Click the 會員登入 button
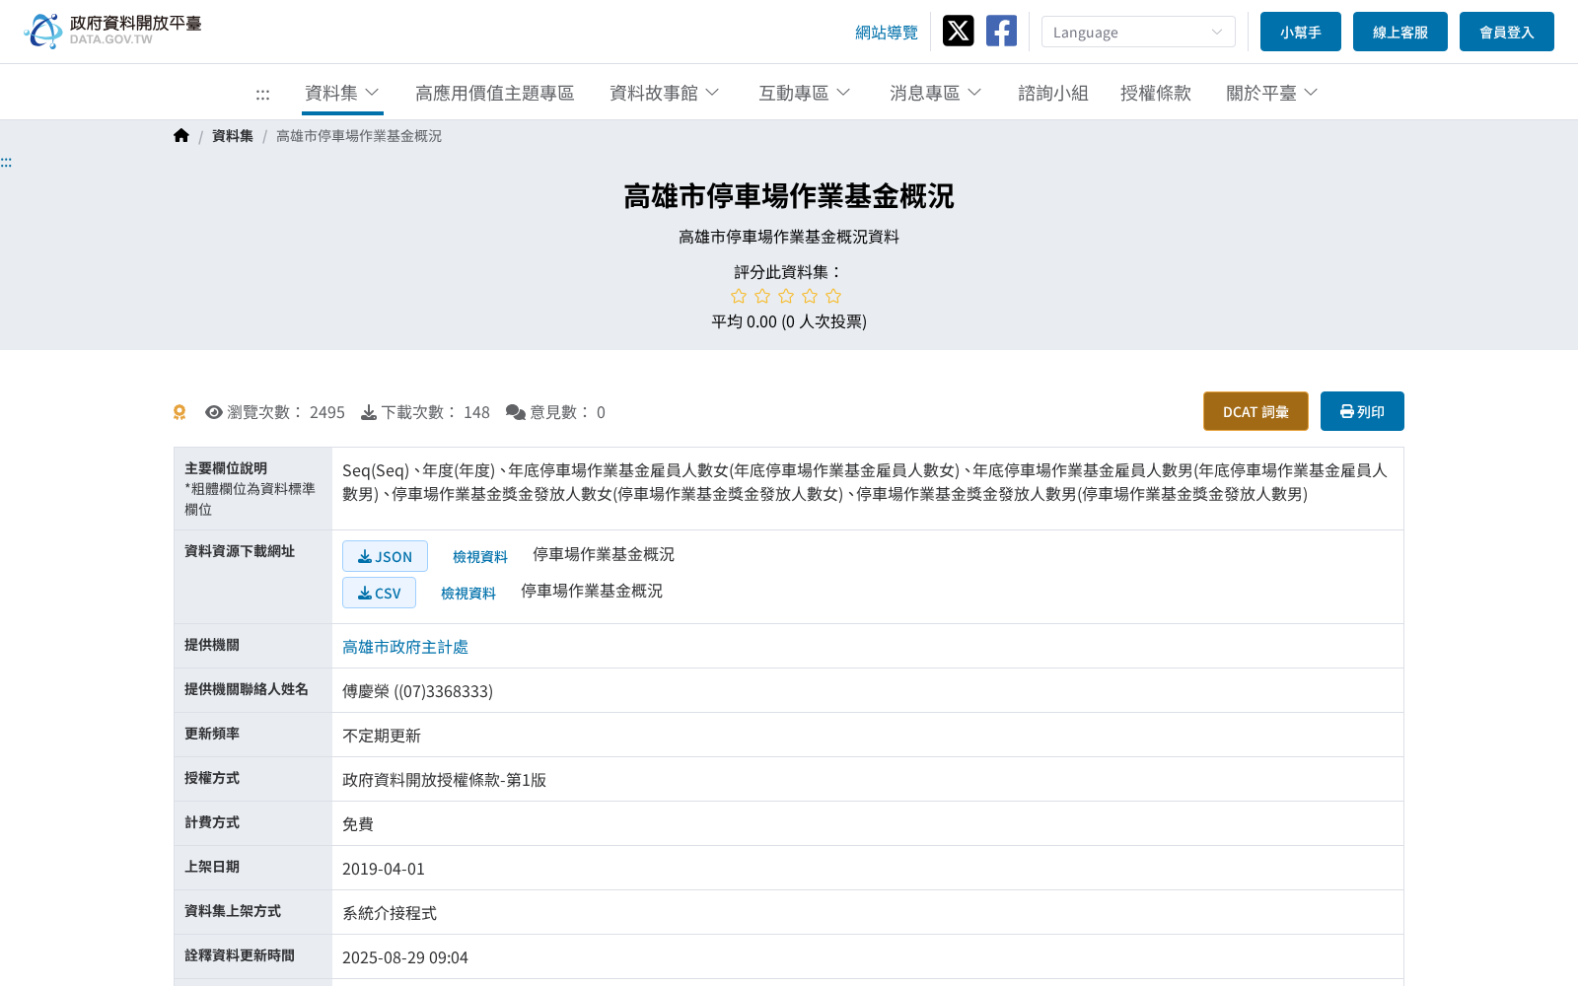The image size is (1578, 986). click(1507, 32)
